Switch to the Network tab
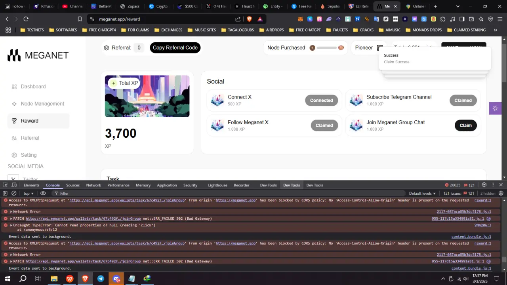The image size is (507, 285). pos(93,185)
